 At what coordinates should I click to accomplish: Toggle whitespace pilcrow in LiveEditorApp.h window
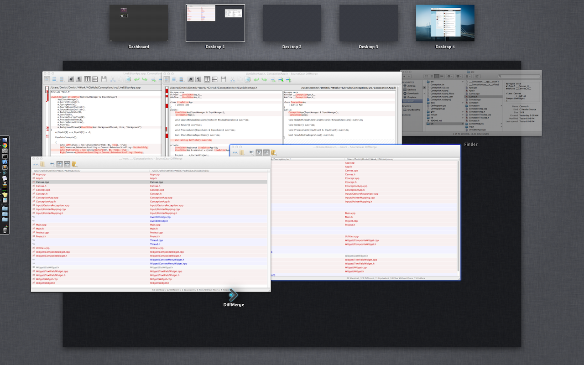199,79
